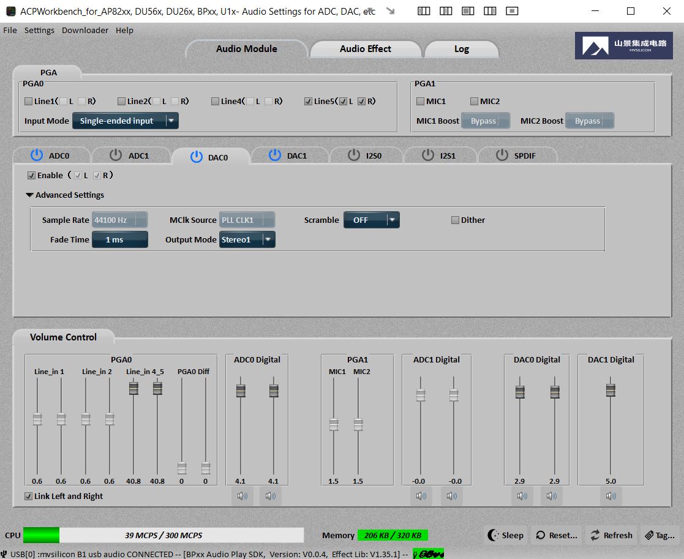Click the Line_in 1 left slider handle

[37, 419]
